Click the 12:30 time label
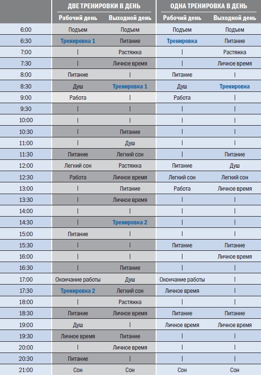261x375 pixels. (26, 177)
